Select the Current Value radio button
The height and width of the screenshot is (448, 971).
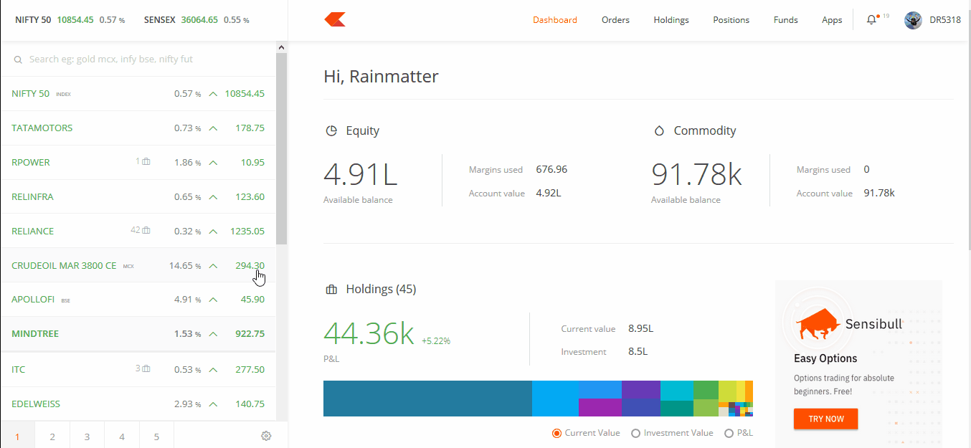[556, 432]
